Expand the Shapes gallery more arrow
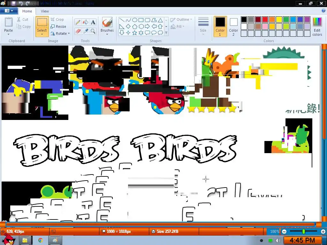Viewport: 327px width, 245px height. [166, 33]
